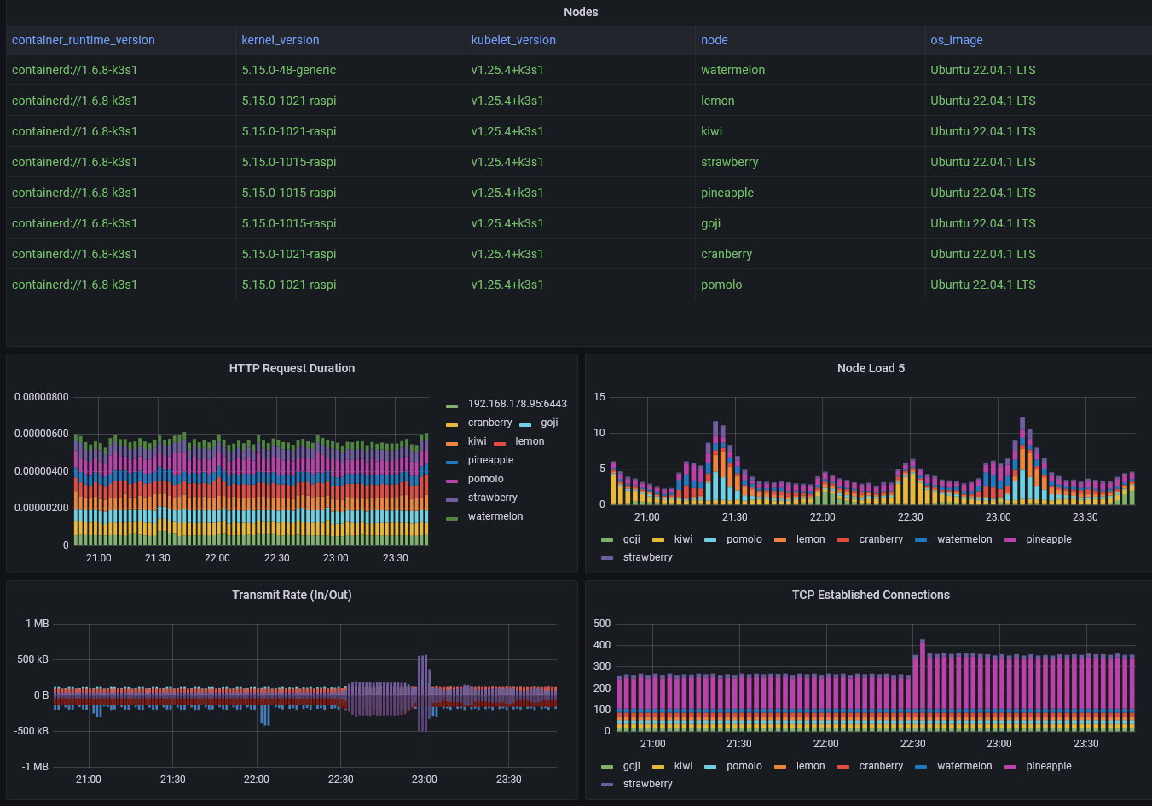The image size is (1152, 806).
Task: Toggle cranberry series in HTTP Request Duration legend
Action: (x=489, y=423)
